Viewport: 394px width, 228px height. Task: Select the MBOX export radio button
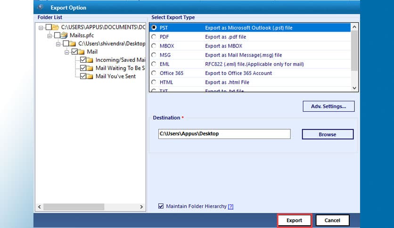(154, 46)
